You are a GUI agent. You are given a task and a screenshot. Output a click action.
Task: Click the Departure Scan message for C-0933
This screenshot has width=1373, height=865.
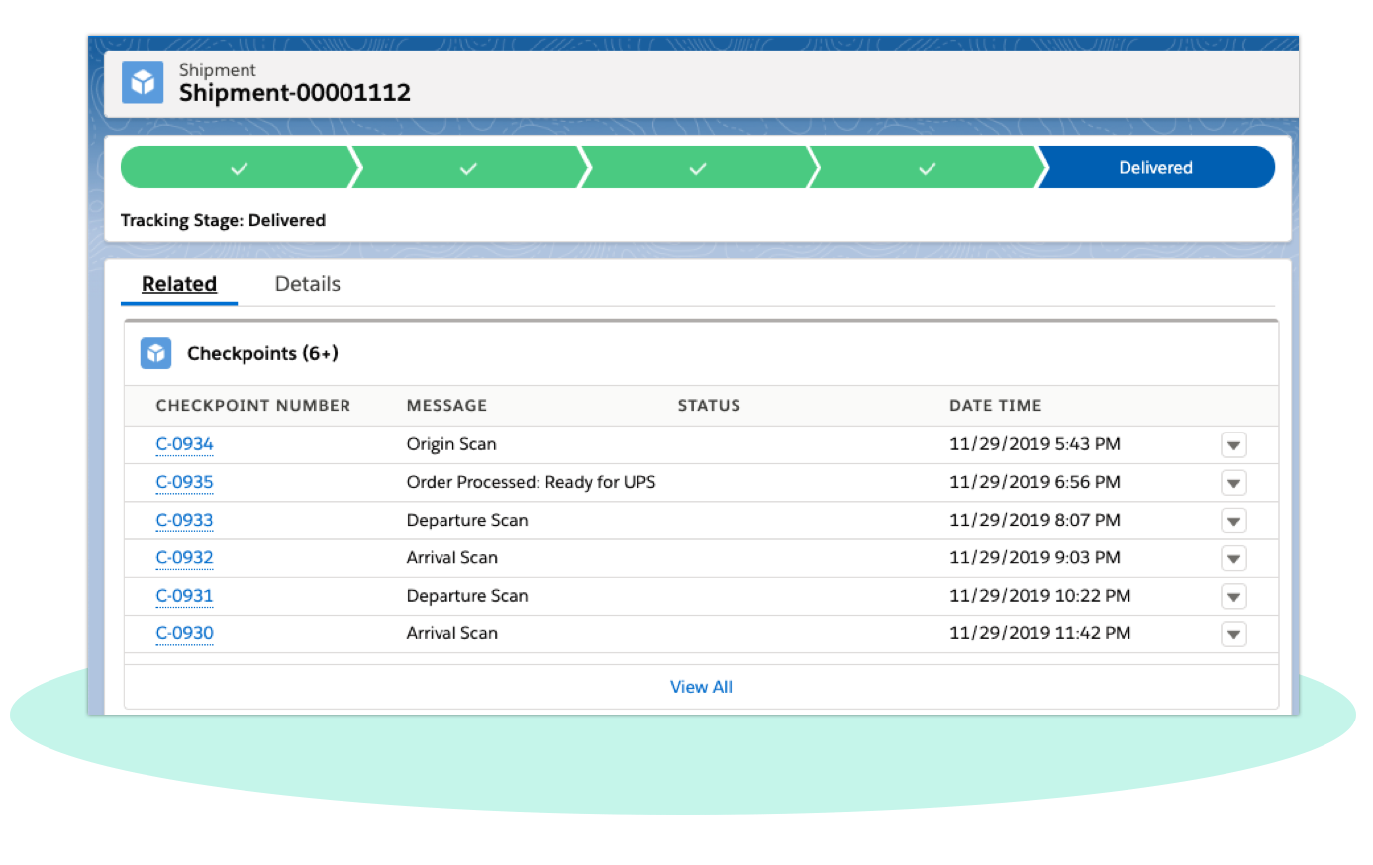(467, 520)
